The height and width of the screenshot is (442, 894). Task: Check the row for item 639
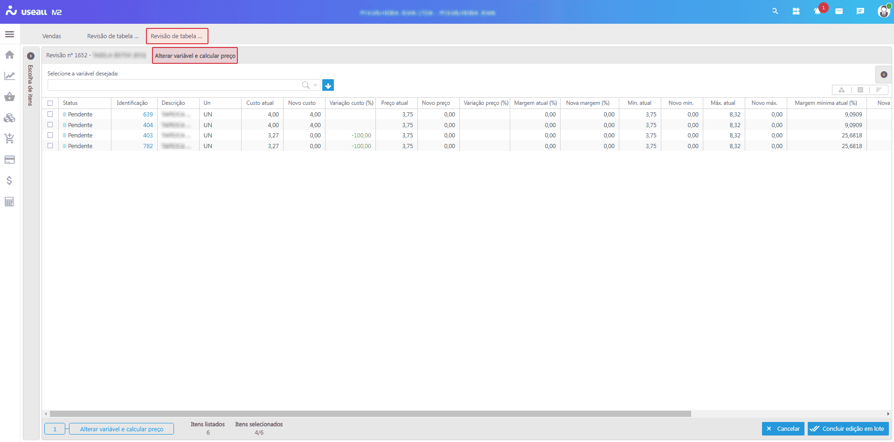[50, 114]
